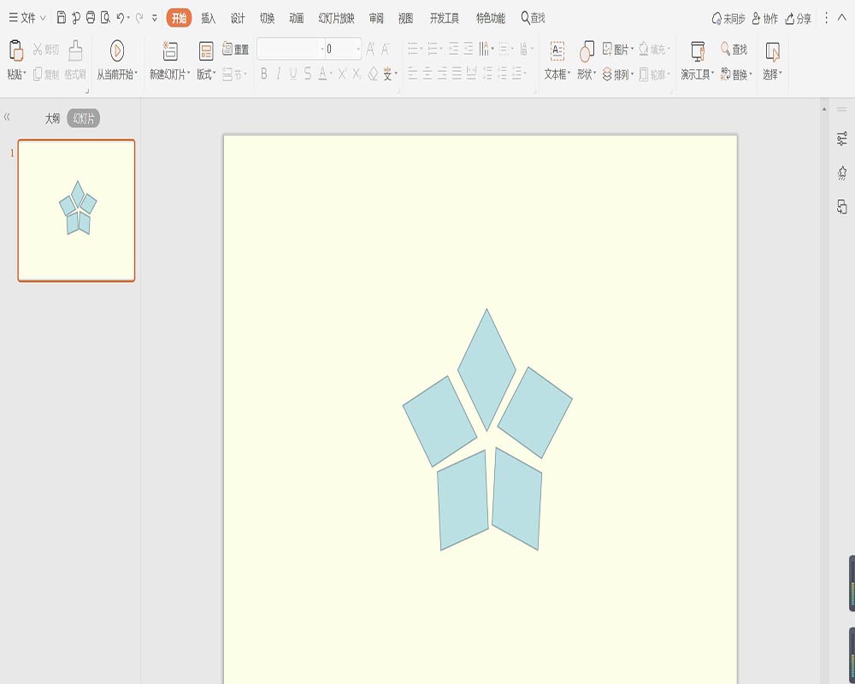The width and height of the screenshot is (855, 684).
Task: Toggle Bold formatting button
Action: click(264, 74)
